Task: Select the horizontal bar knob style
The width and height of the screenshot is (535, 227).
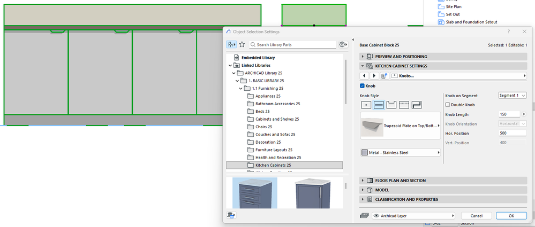Action: click(x=379, y=105)
